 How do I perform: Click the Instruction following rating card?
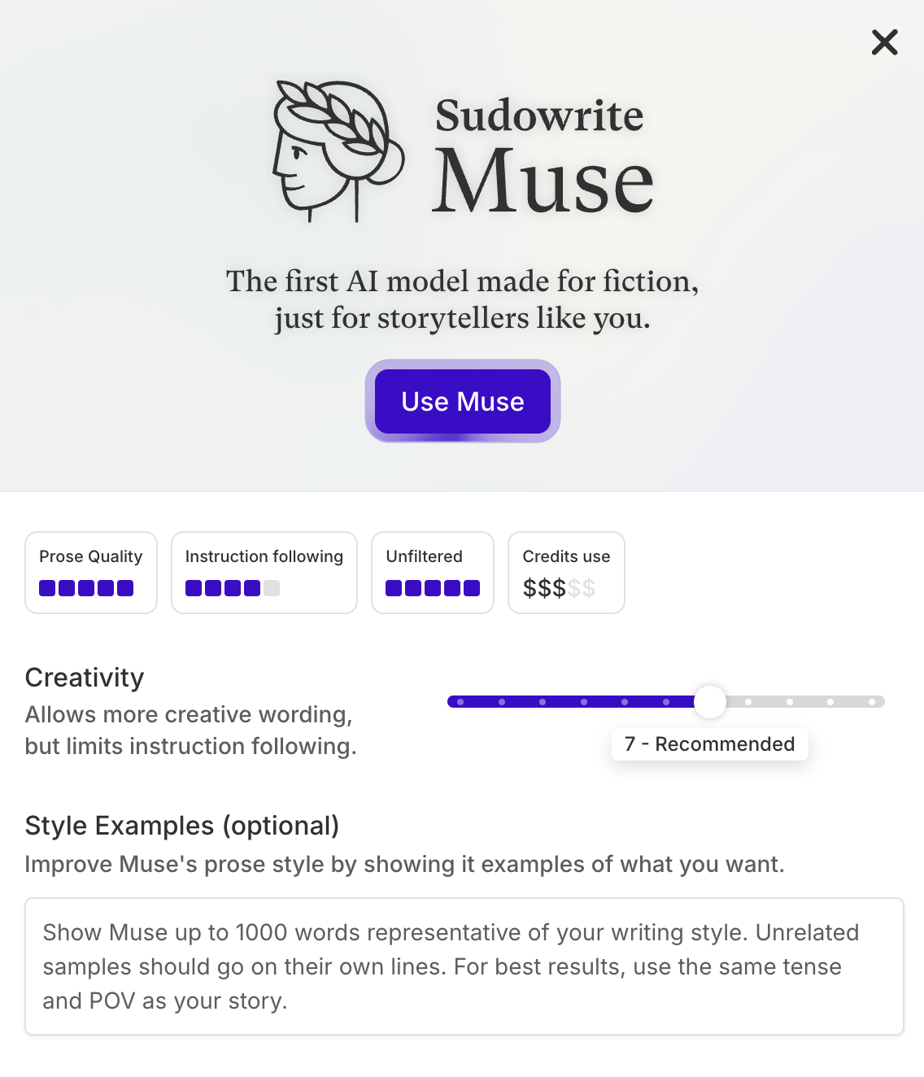tap(264, 572)
